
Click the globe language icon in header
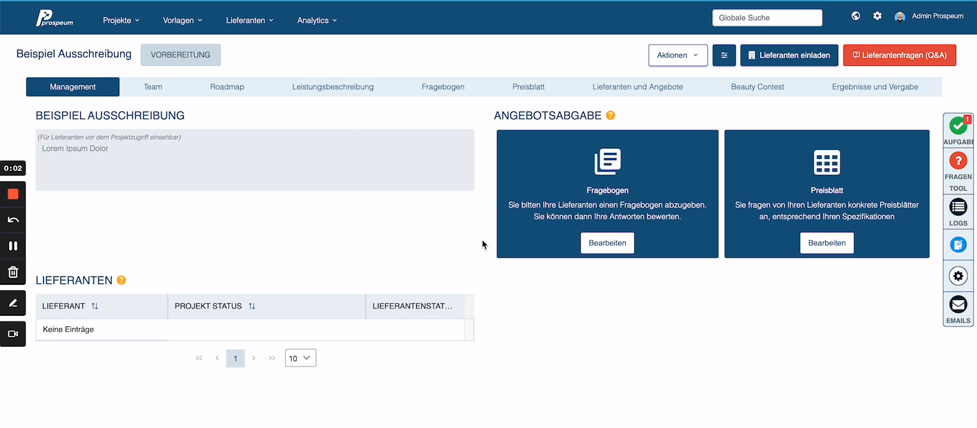pos(856,16)
